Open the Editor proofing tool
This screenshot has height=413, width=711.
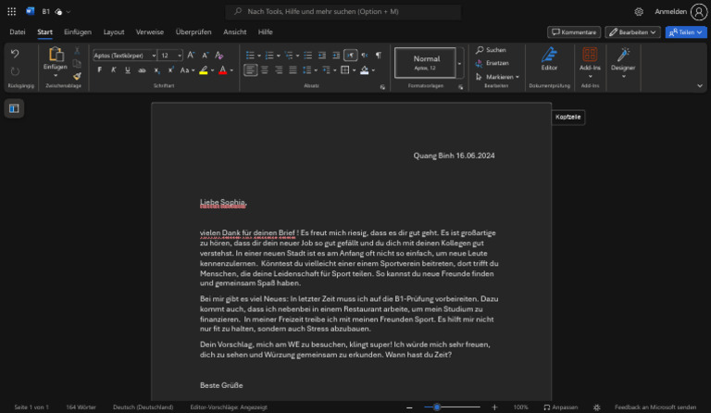click(x=549, y=58)
